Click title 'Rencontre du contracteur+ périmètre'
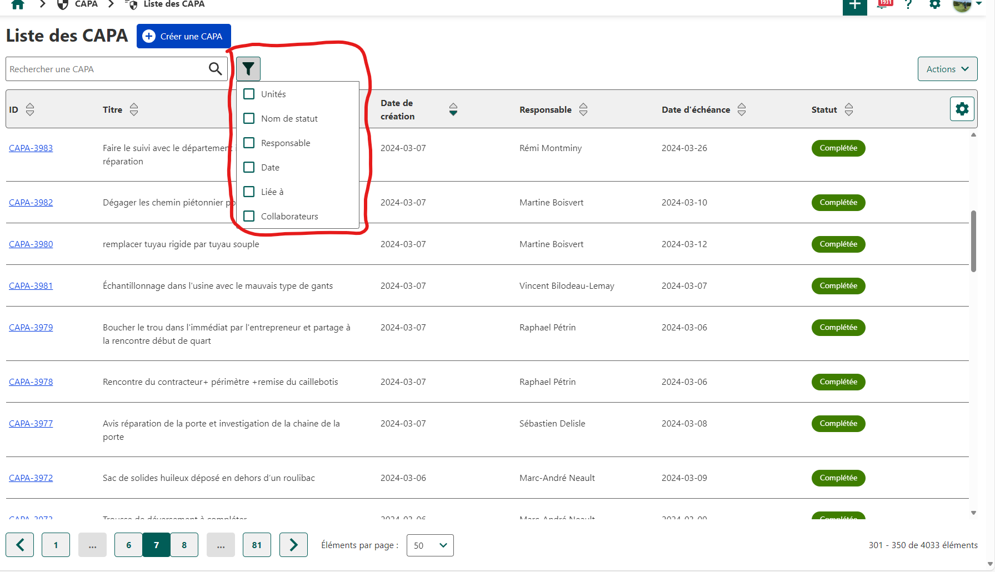This screenshot has height=572, width=995. click(x=221, y=382)
